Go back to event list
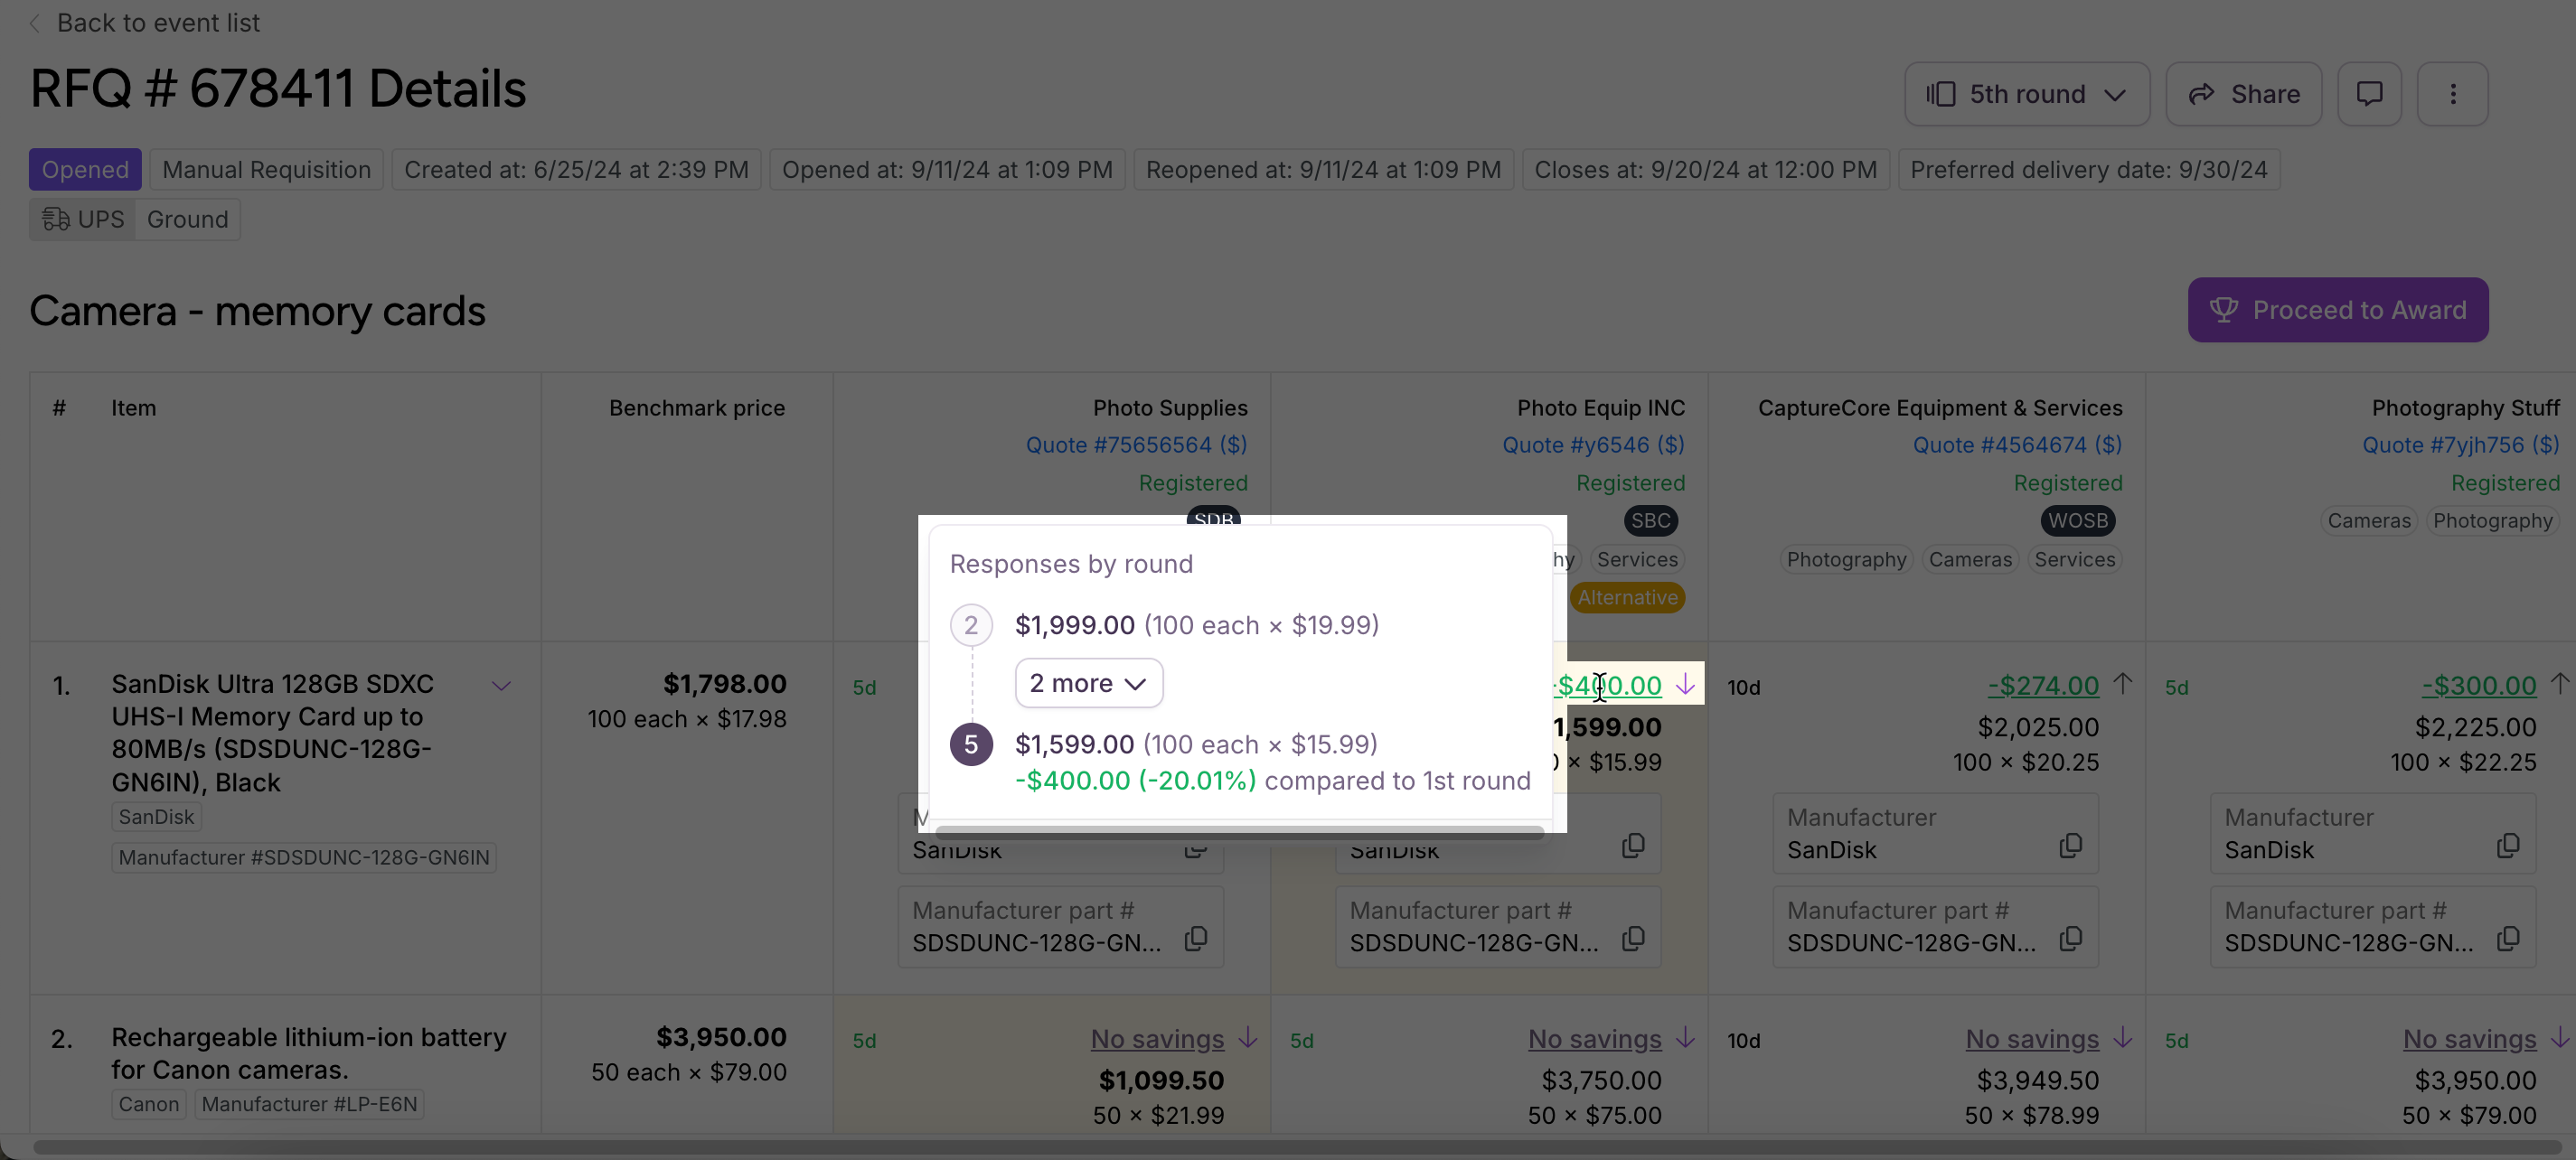The height and width of the screenshot is (1160, 2576). pos(145,22)
